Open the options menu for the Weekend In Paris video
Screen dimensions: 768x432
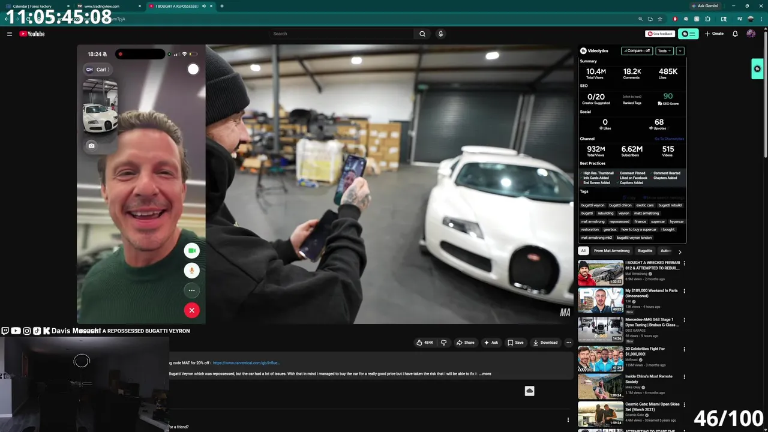tap(684, 291)
